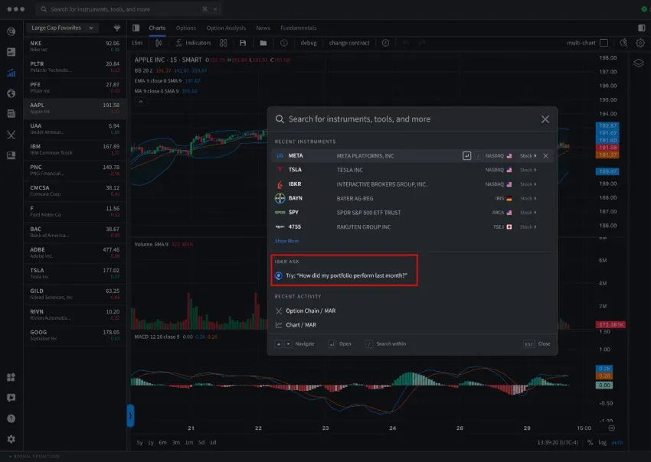Click the globe icon in left sidebar
Image resolution: width=651 pixels, height=462 pixels.
11,93
